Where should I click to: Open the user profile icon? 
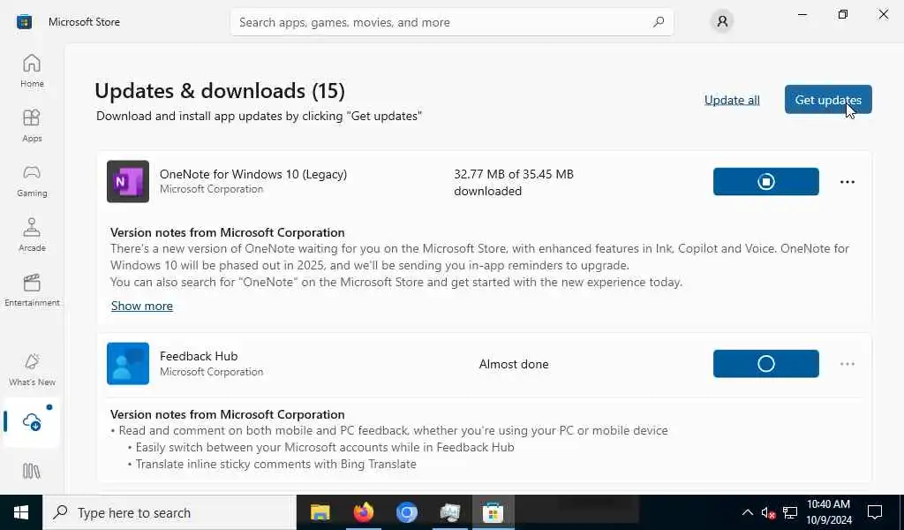722,22
